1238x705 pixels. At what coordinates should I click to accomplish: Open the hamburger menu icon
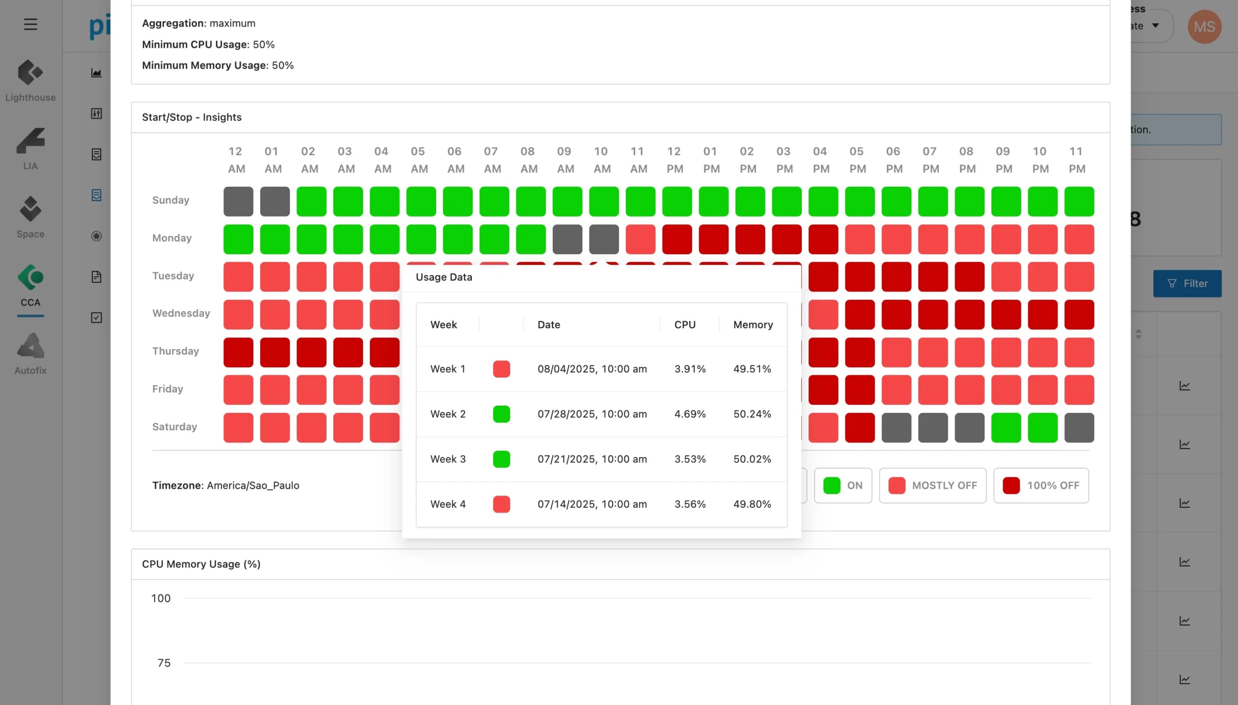[x=30, y=24]
